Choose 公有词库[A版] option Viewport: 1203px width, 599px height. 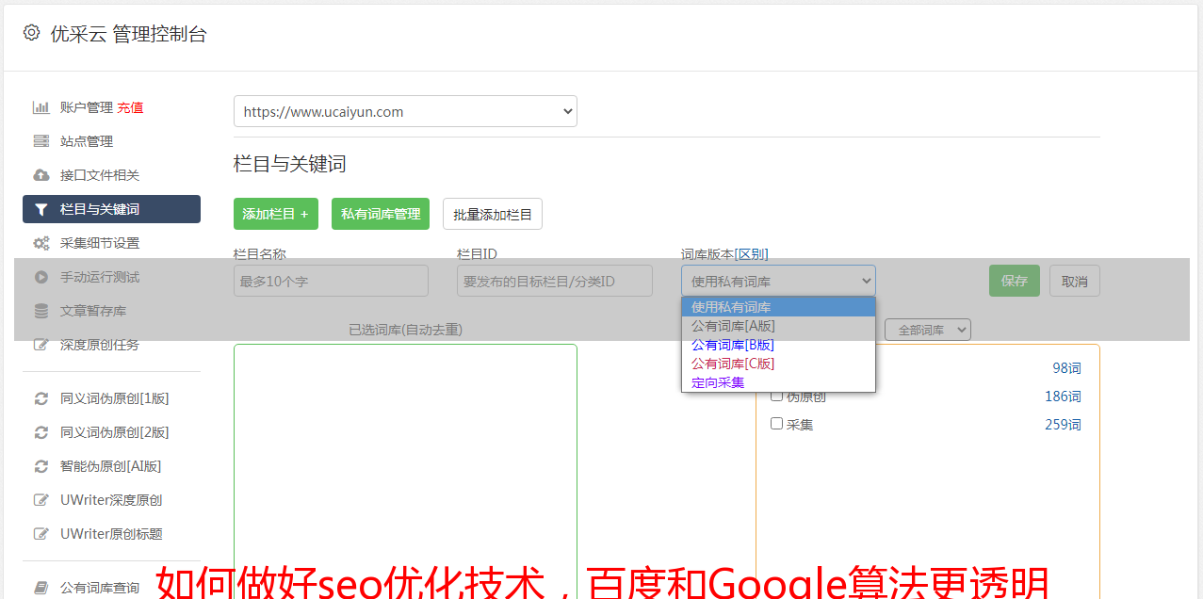(x=778, y=326)
